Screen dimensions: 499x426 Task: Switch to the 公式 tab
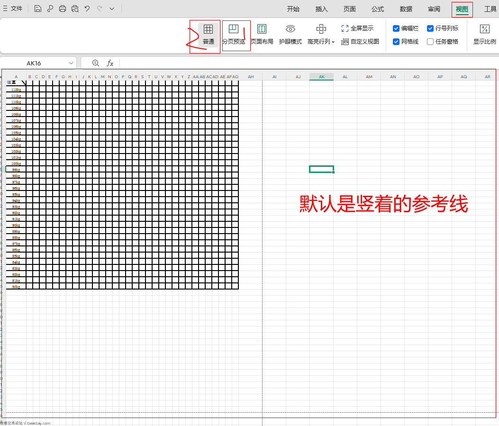[378, 9]
